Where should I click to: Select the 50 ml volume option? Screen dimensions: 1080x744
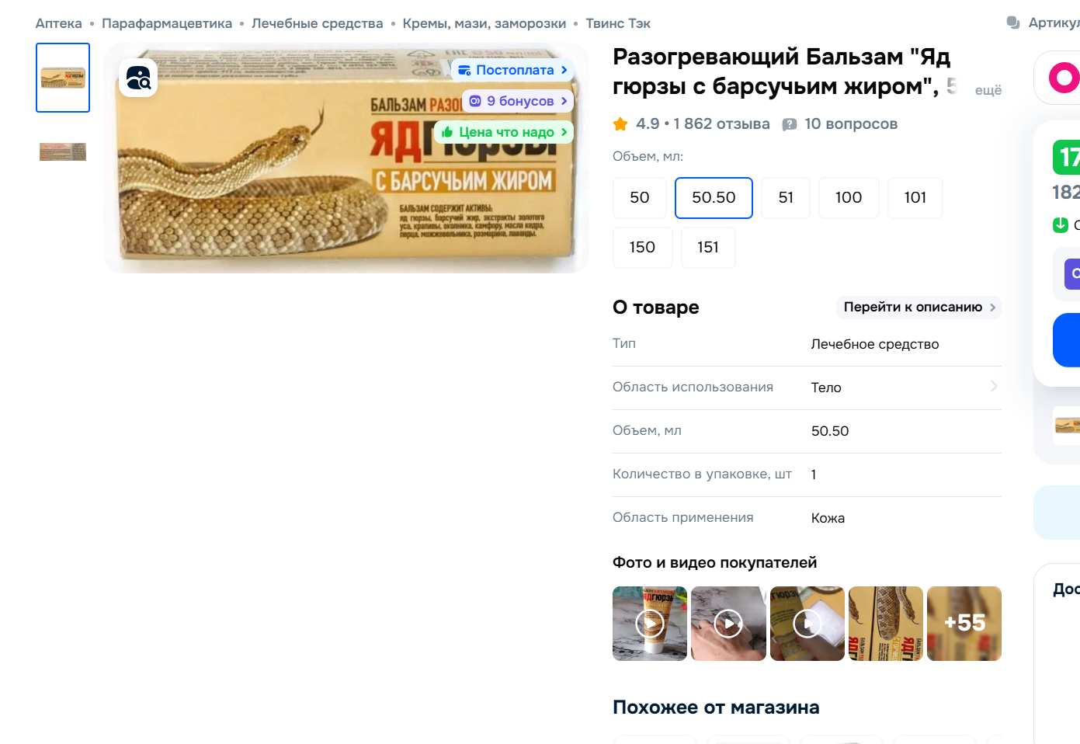(640, 198)
